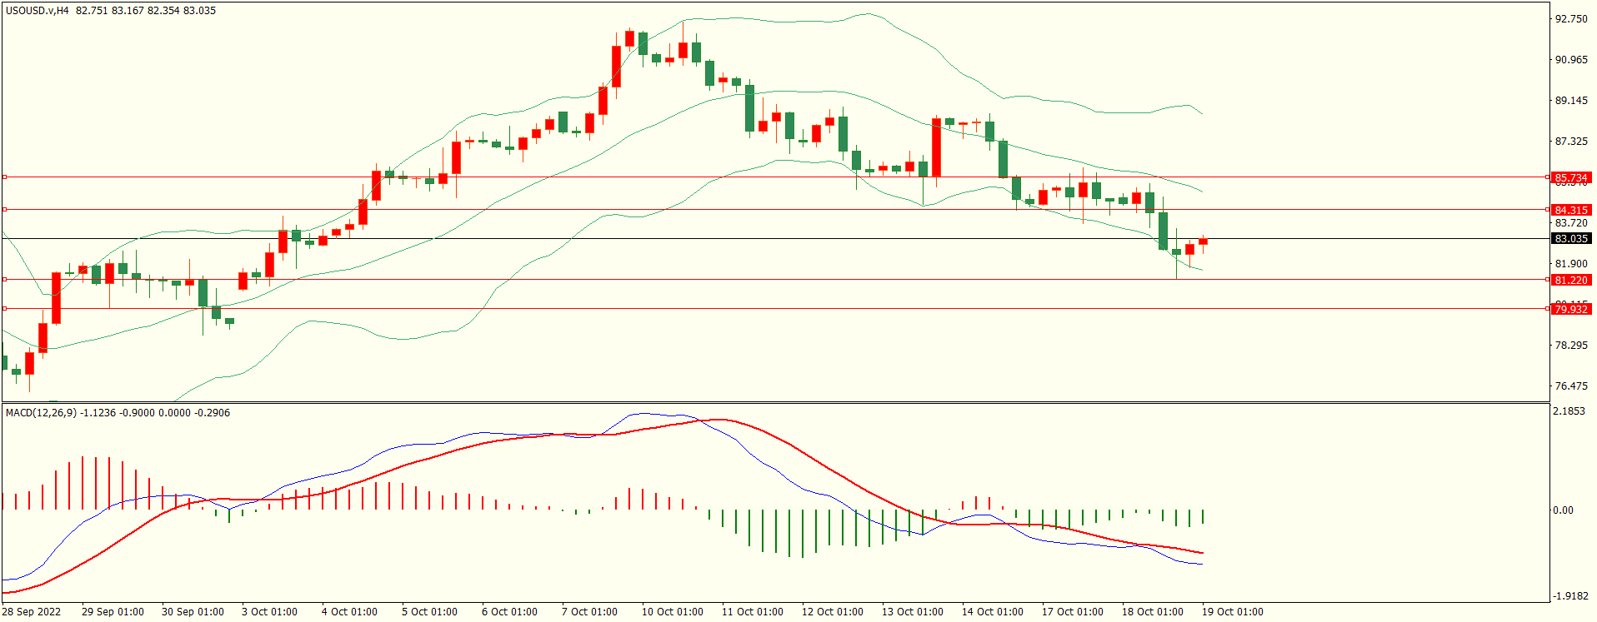Click left handle of the 85.734 horizontal line
The image size is (1597, 622).
[x=5, y=177]
